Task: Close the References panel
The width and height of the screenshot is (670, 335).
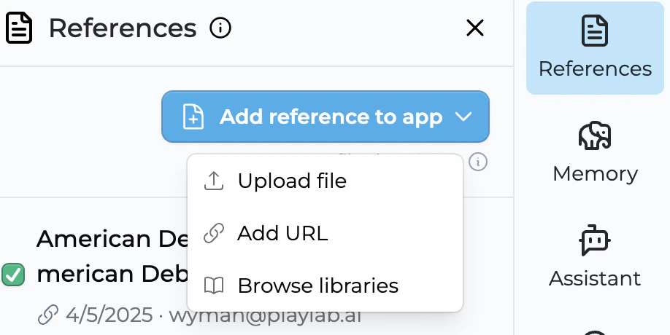Action: pos(474,28)
